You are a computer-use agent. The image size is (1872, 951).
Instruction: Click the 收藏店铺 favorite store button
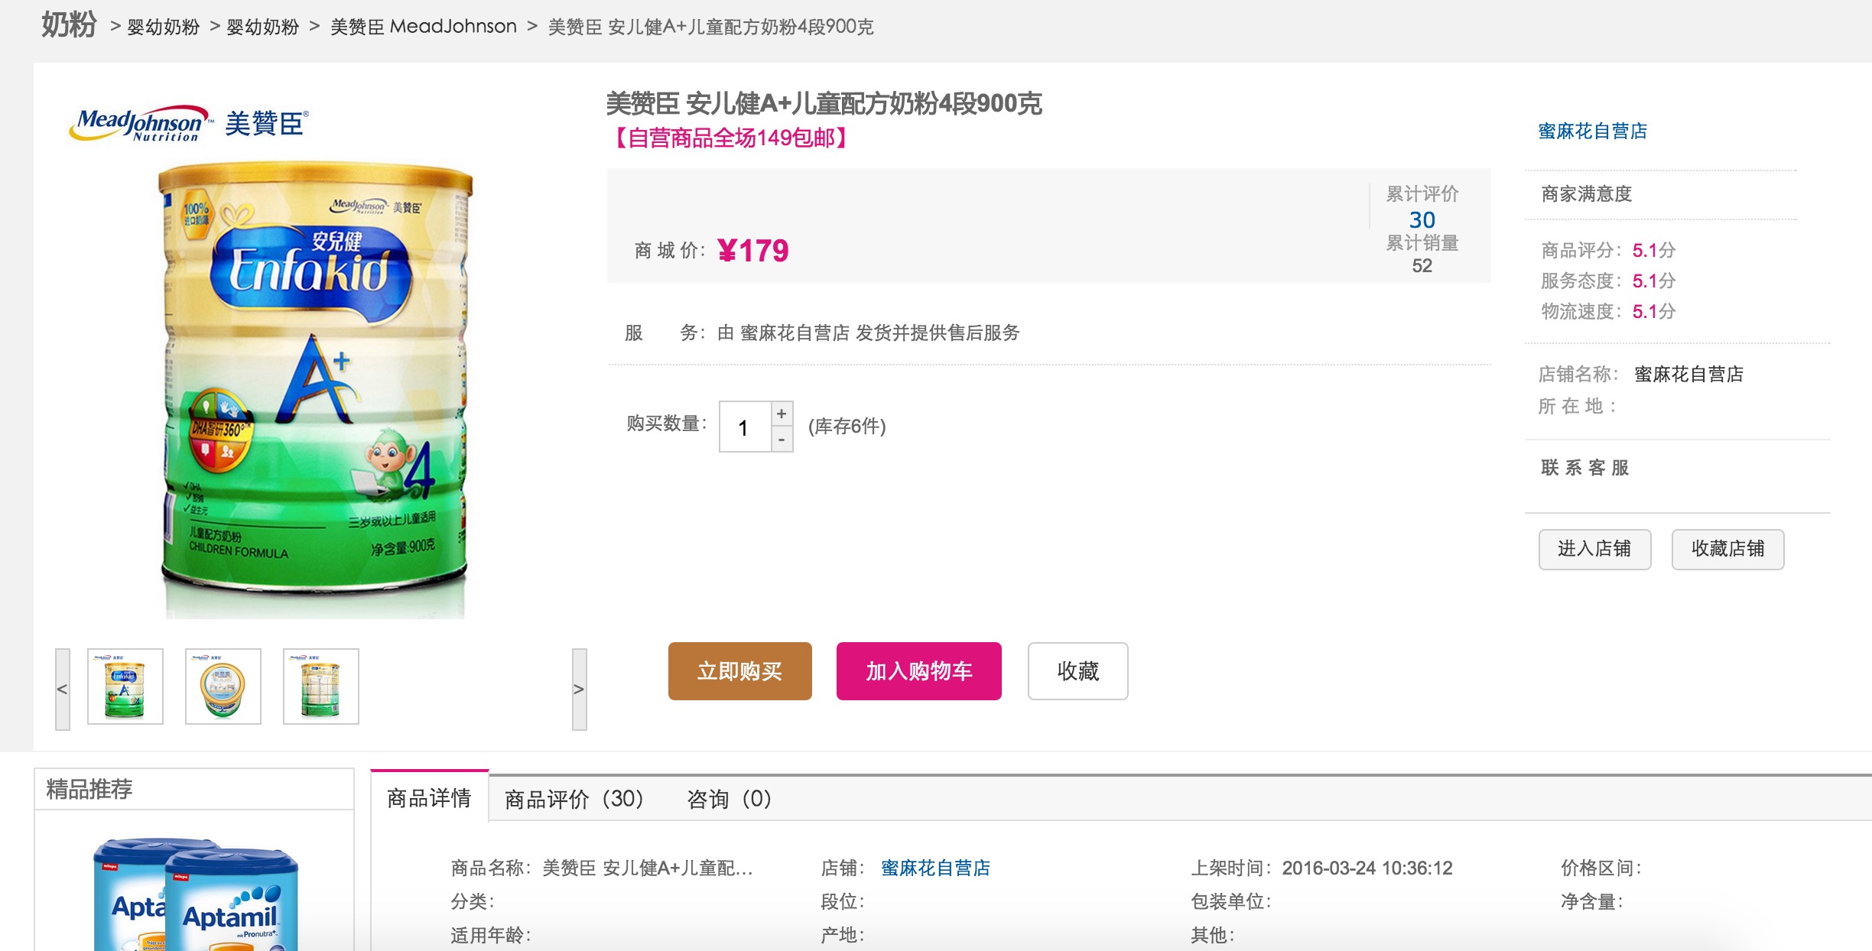point(1728,549)
